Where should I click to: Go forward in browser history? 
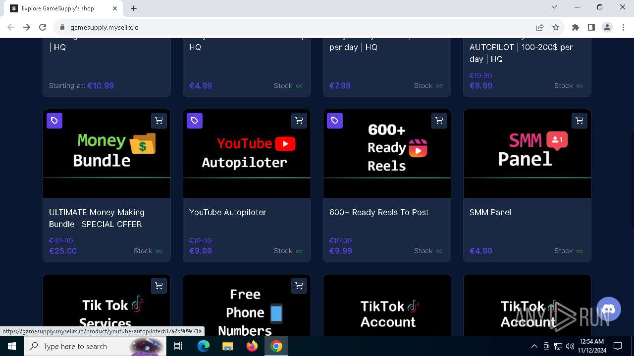coord(27,27)
